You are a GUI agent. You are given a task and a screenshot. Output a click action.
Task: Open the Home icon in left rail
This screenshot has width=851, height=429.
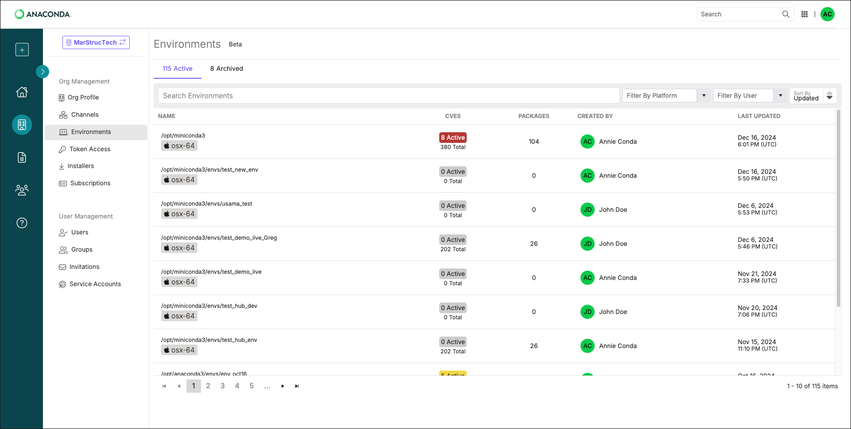(x=22, y=92)
